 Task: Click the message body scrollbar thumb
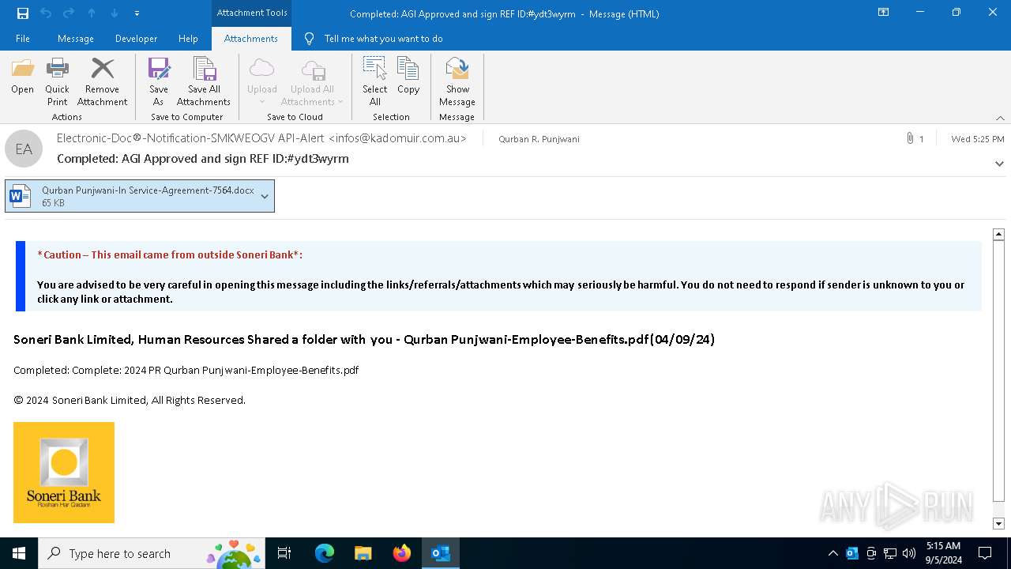click(998, 371)
